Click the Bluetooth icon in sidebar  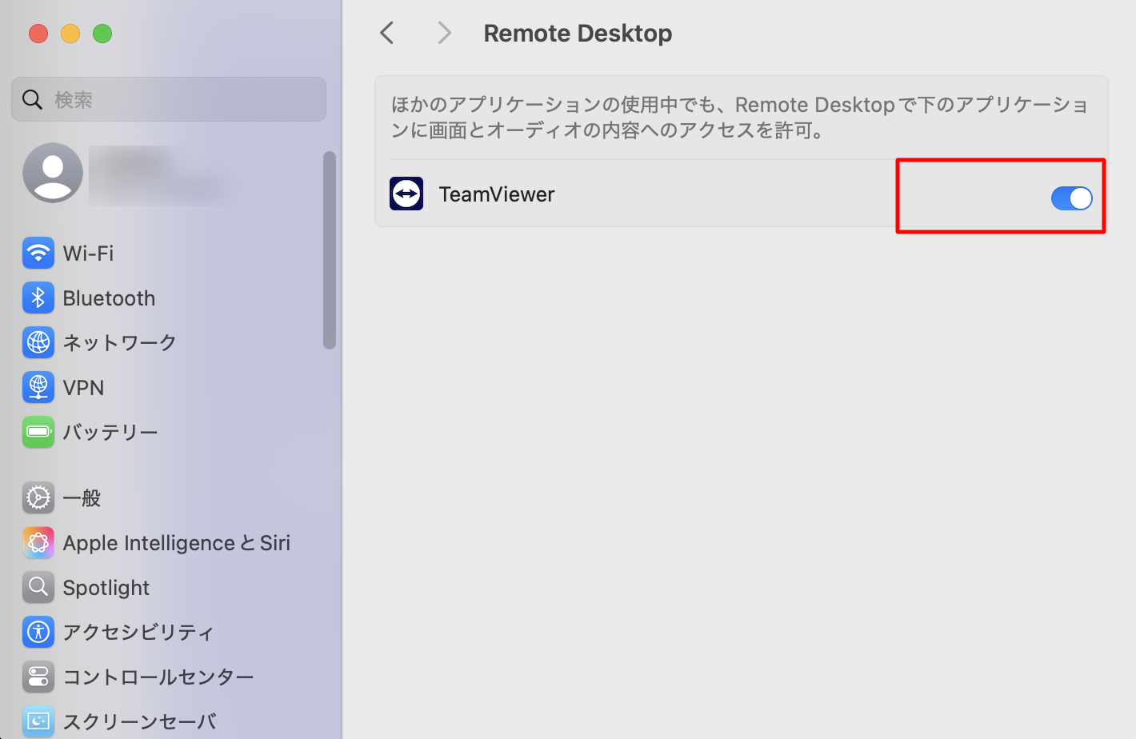pyautogui.click(x=38, y=298)
